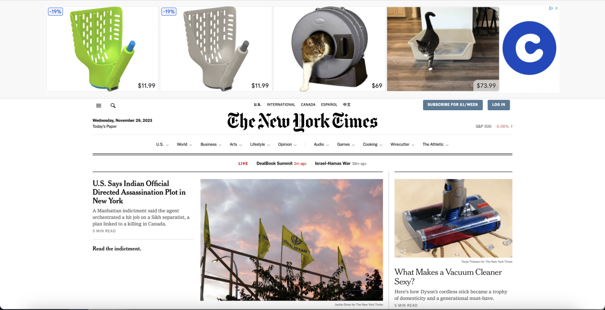Click the green litter scoop ad thumbnail
Viewport: 605px width, 310px height.
[102, 49]
